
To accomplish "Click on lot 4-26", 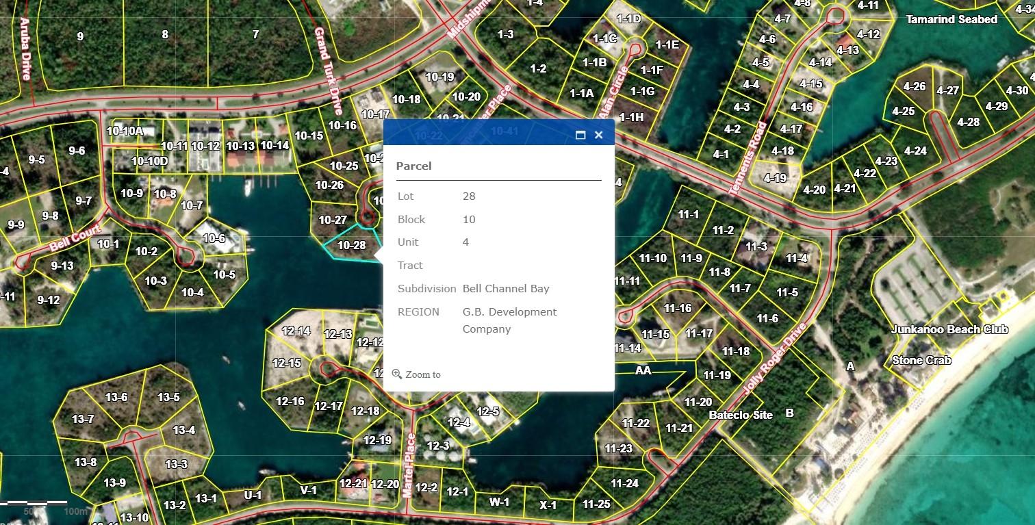I will pyautogui.click(x=914, y=87).
